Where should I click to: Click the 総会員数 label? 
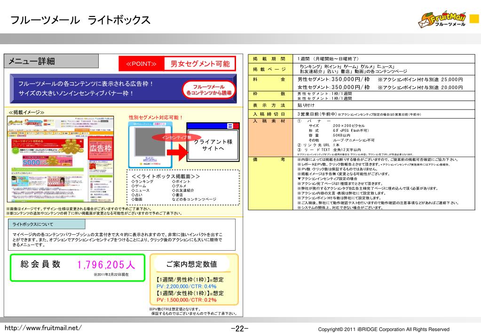[x=40, y=264]
